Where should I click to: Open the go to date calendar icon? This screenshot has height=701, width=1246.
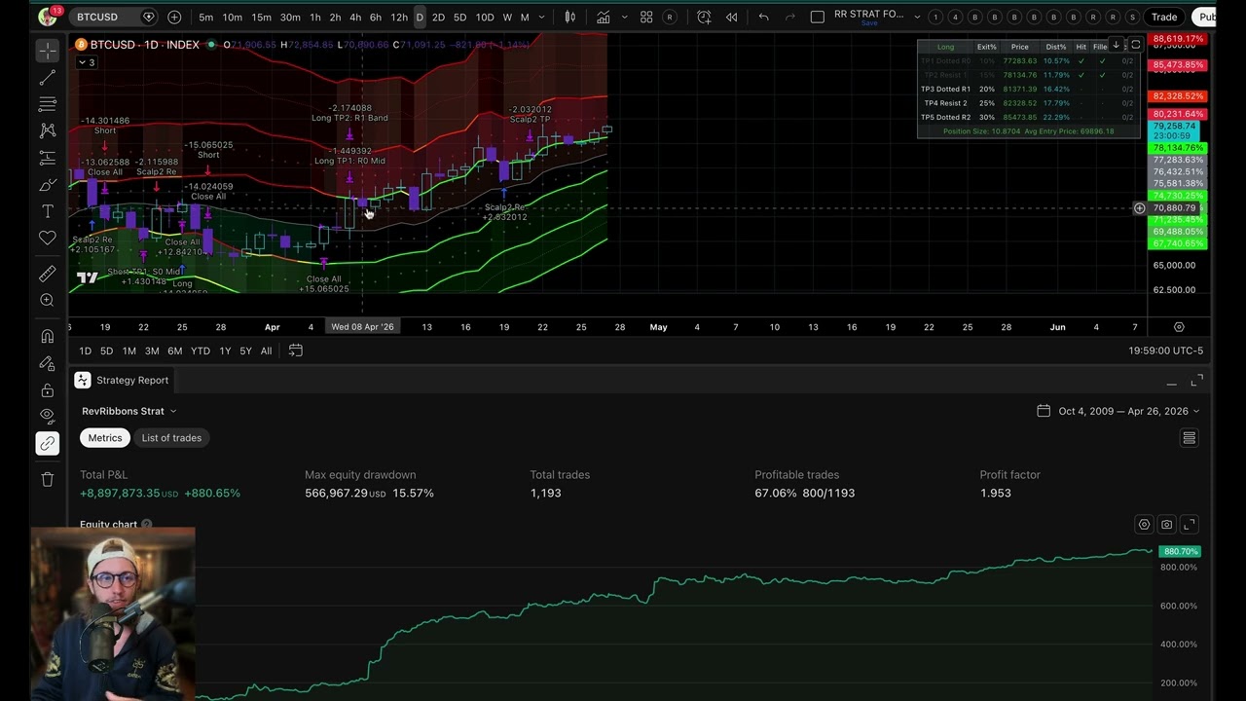pyautogui.click(x=296, y=350)
